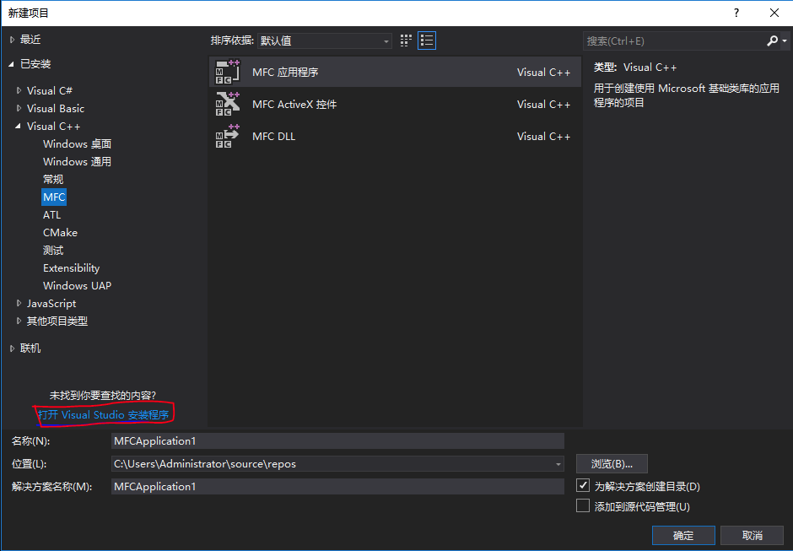793x551 pixels.
Task: Collapse the 已安装 node
Action: (12, 64)
